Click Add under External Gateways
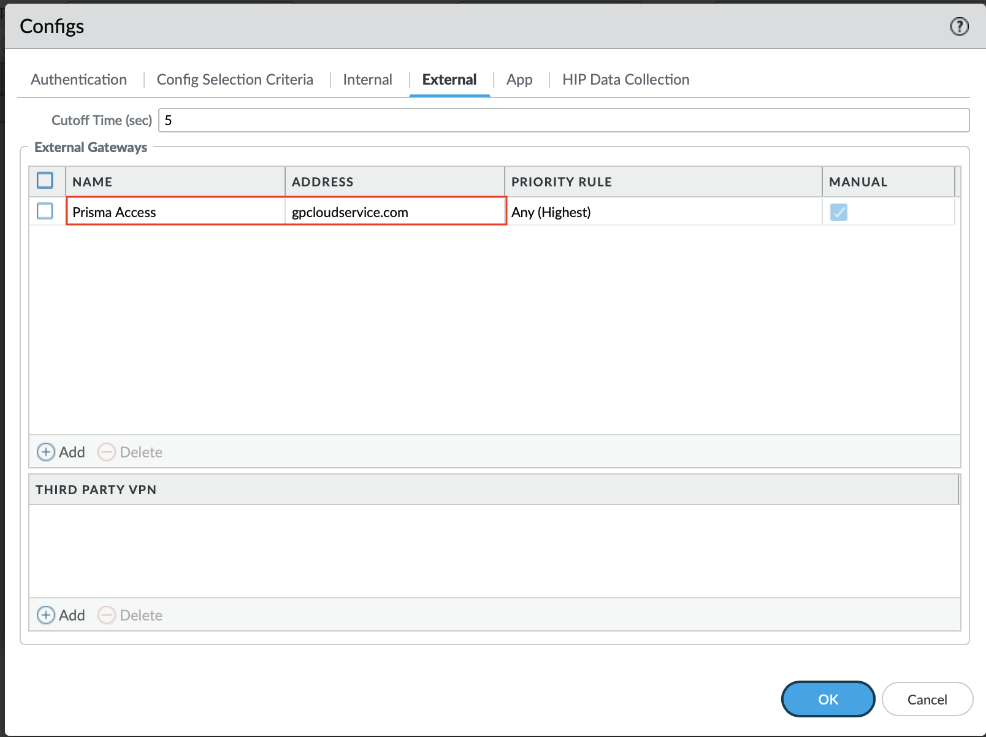 point(61,452)
